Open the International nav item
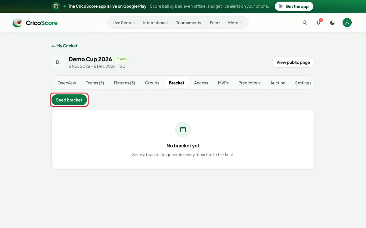 coord(155,23)
